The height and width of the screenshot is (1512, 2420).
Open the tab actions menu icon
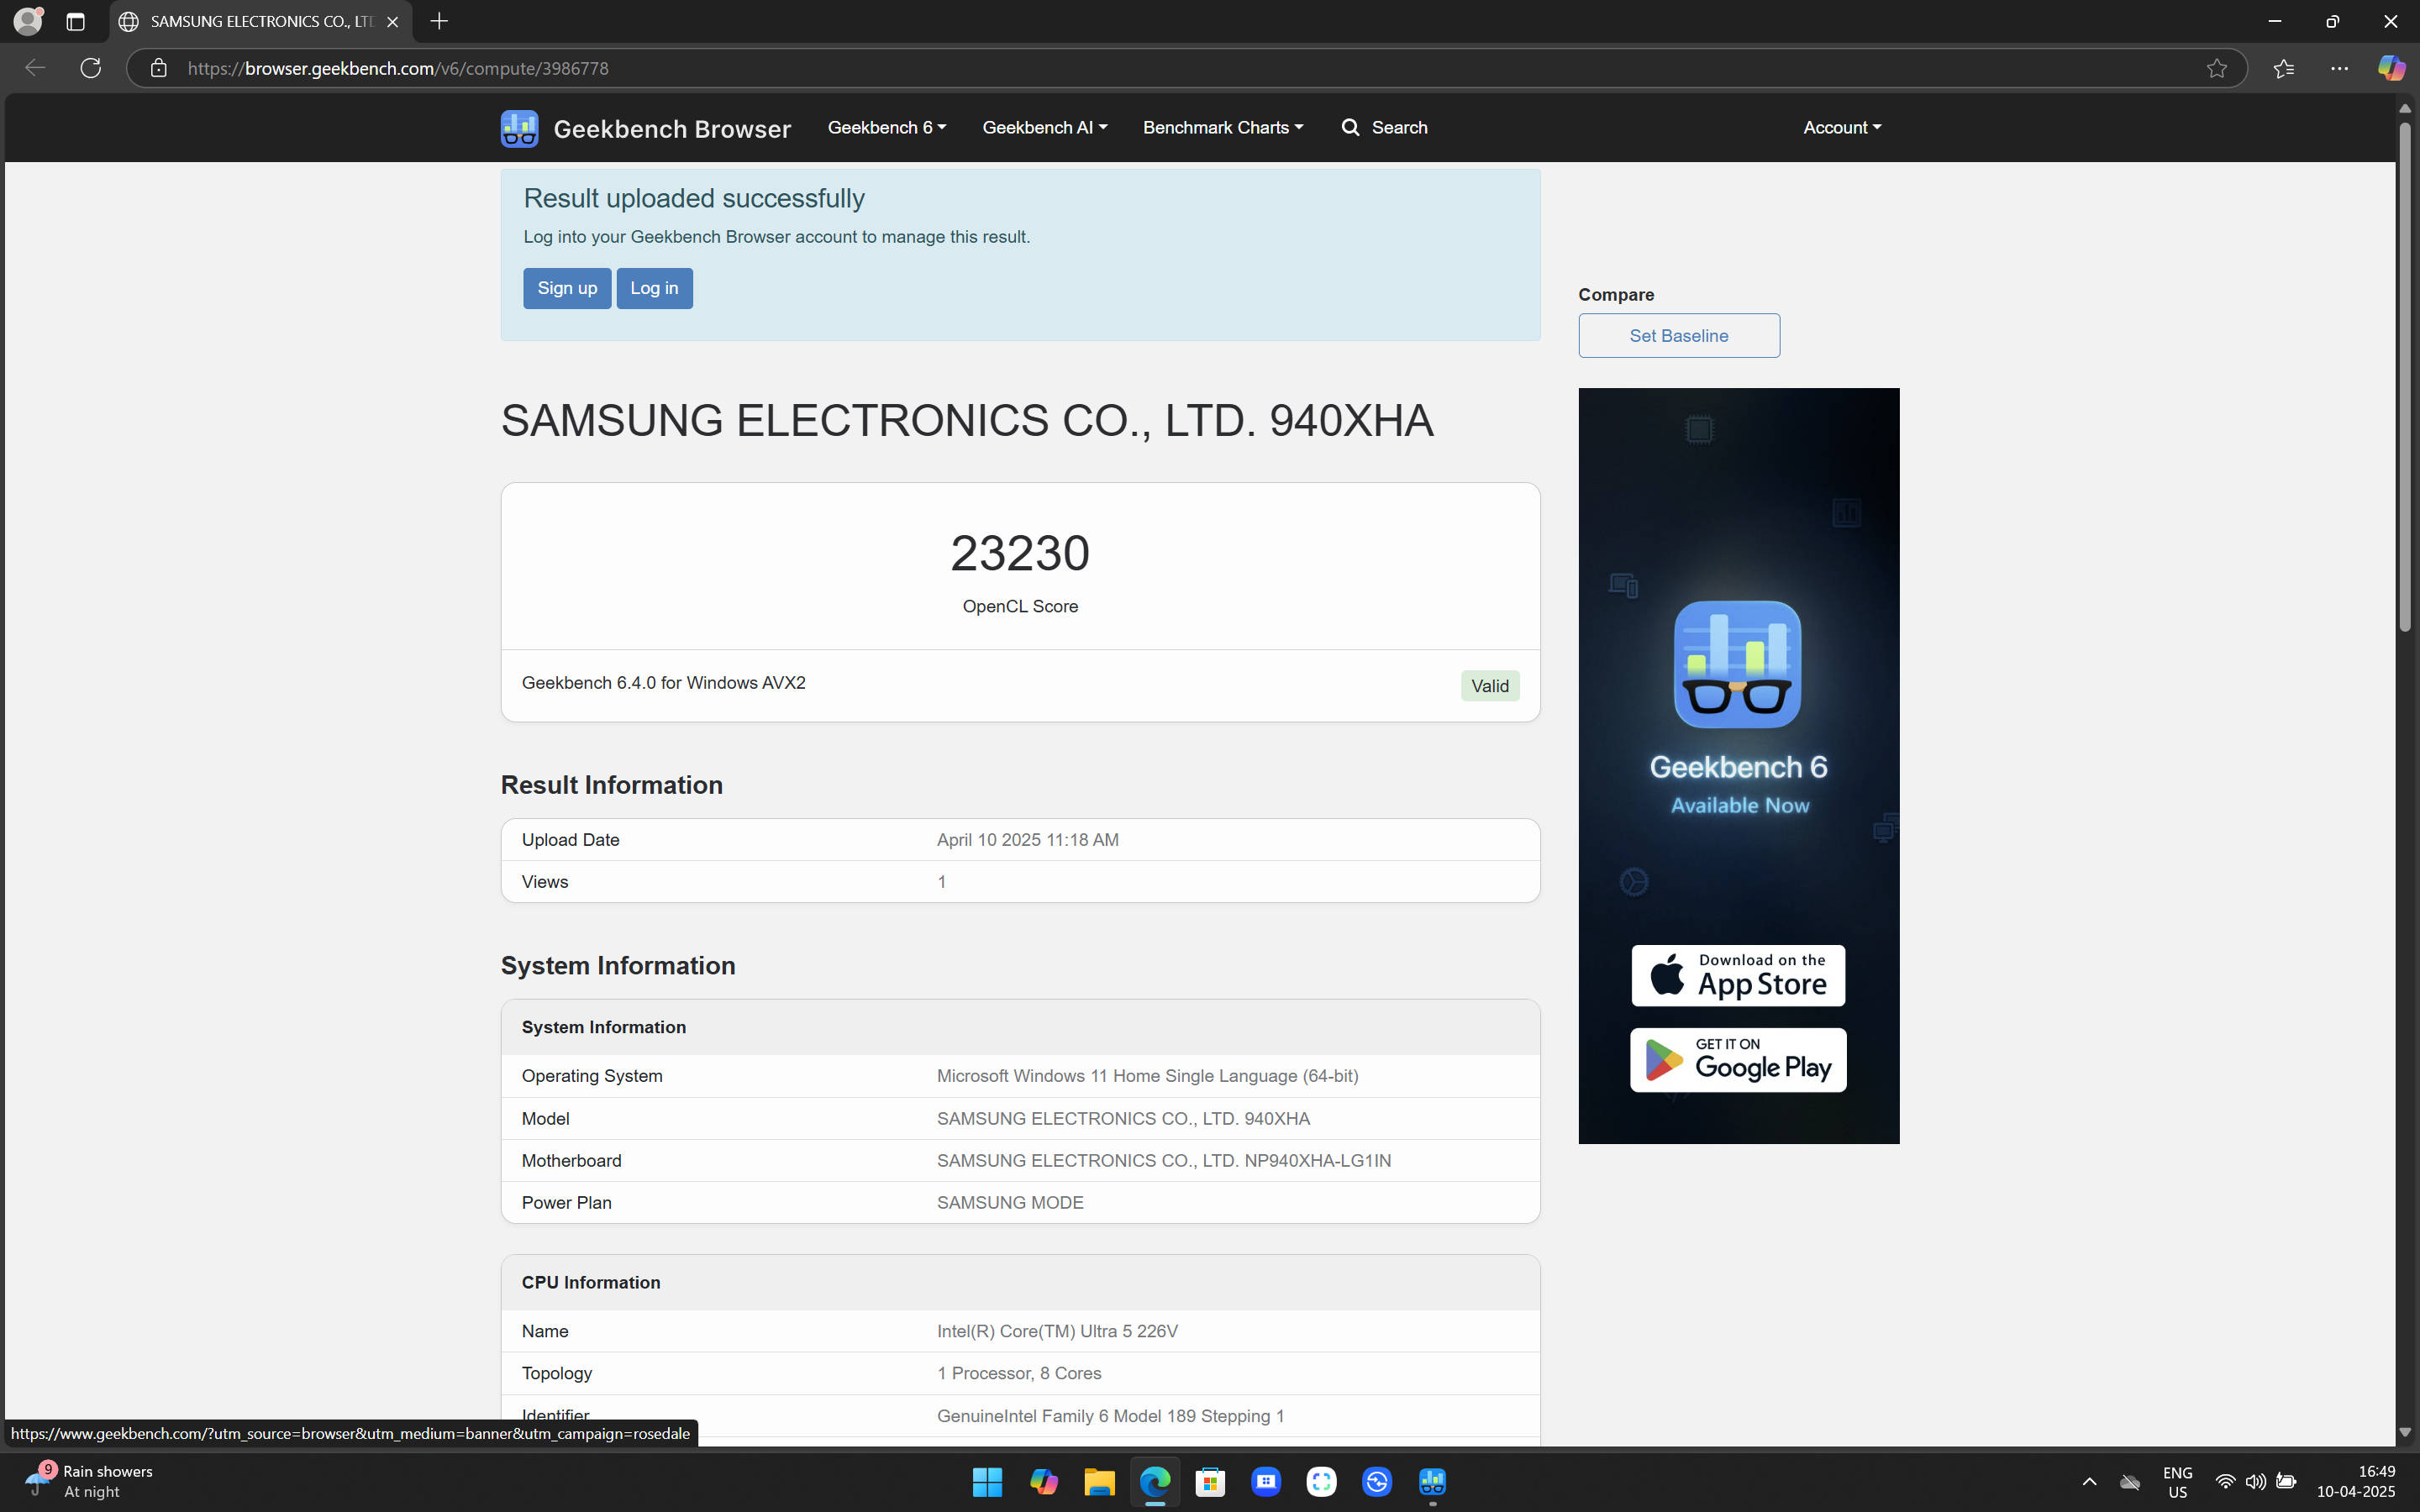click(75, 21)
